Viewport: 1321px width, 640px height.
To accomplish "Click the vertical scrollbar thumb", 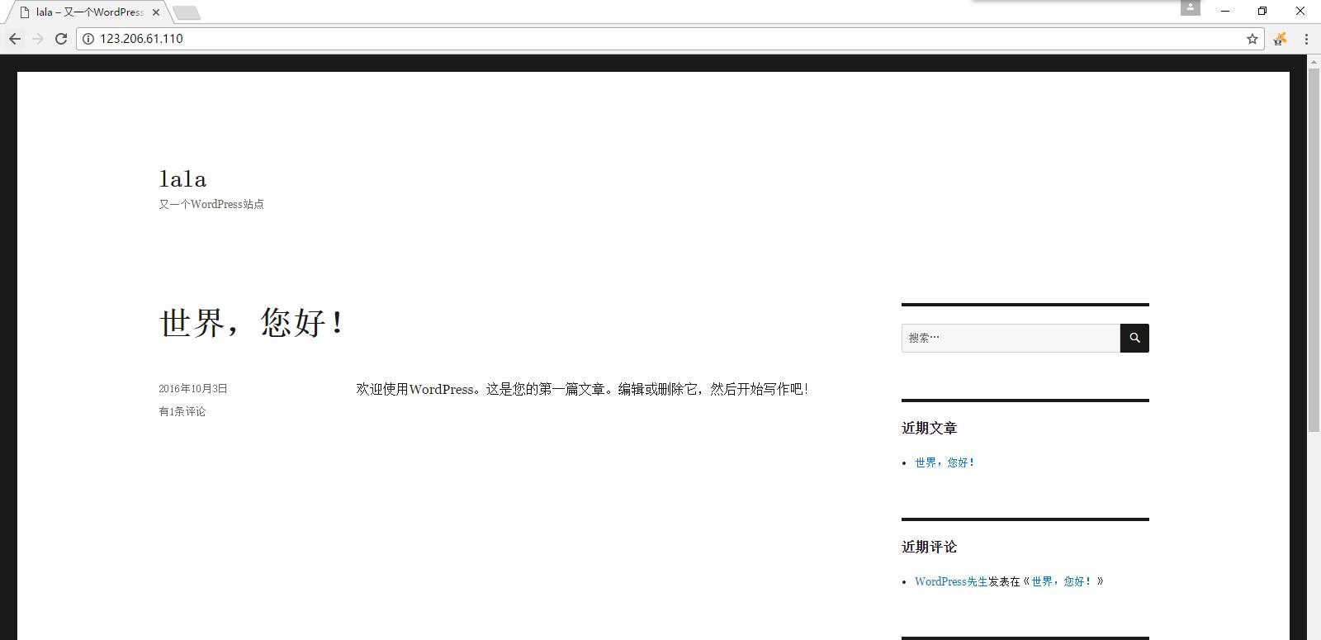I will pyautogui.click(x=1314, y=250).
